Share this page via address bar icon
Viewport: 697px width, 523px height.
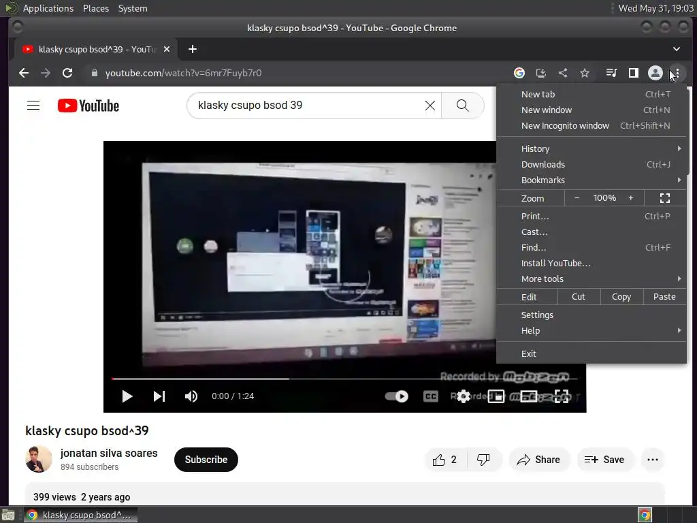pos(563,73)
